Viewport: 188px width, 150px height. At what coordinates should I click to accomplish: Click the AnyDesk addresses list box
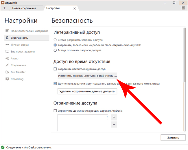pyautogui.click(x=82, y=123)
